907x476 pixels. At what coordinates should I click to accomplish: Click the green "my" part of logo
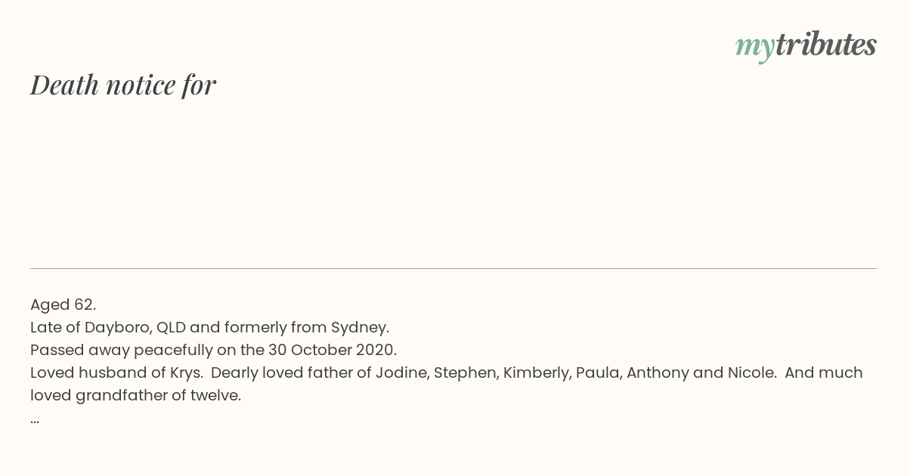pos(755,48)
